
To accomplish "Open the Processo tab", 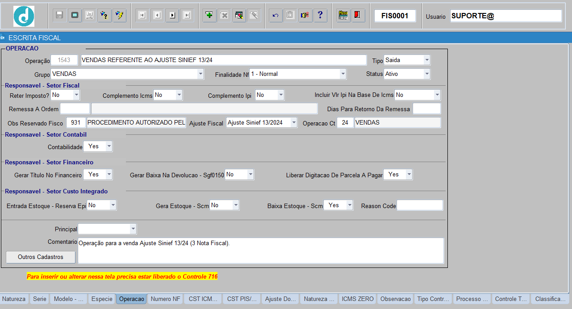I will (472, 299).
